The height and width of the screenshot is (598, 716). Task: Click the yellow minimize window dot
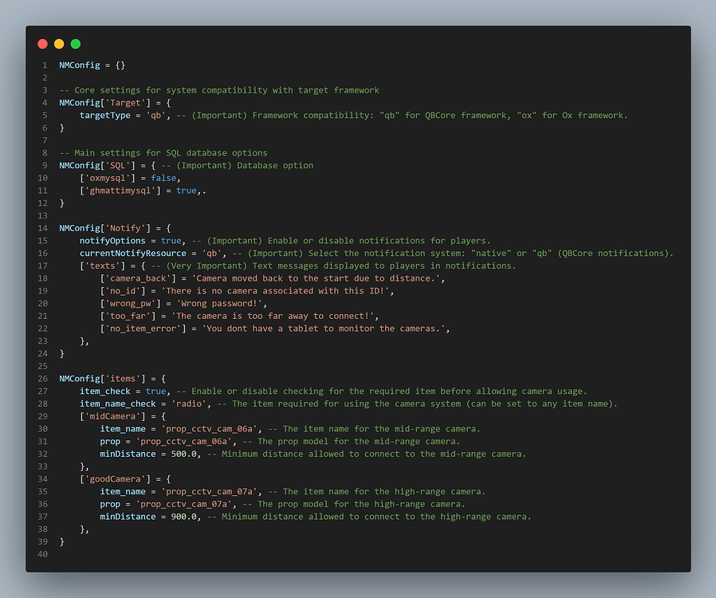tap(59, 44)
